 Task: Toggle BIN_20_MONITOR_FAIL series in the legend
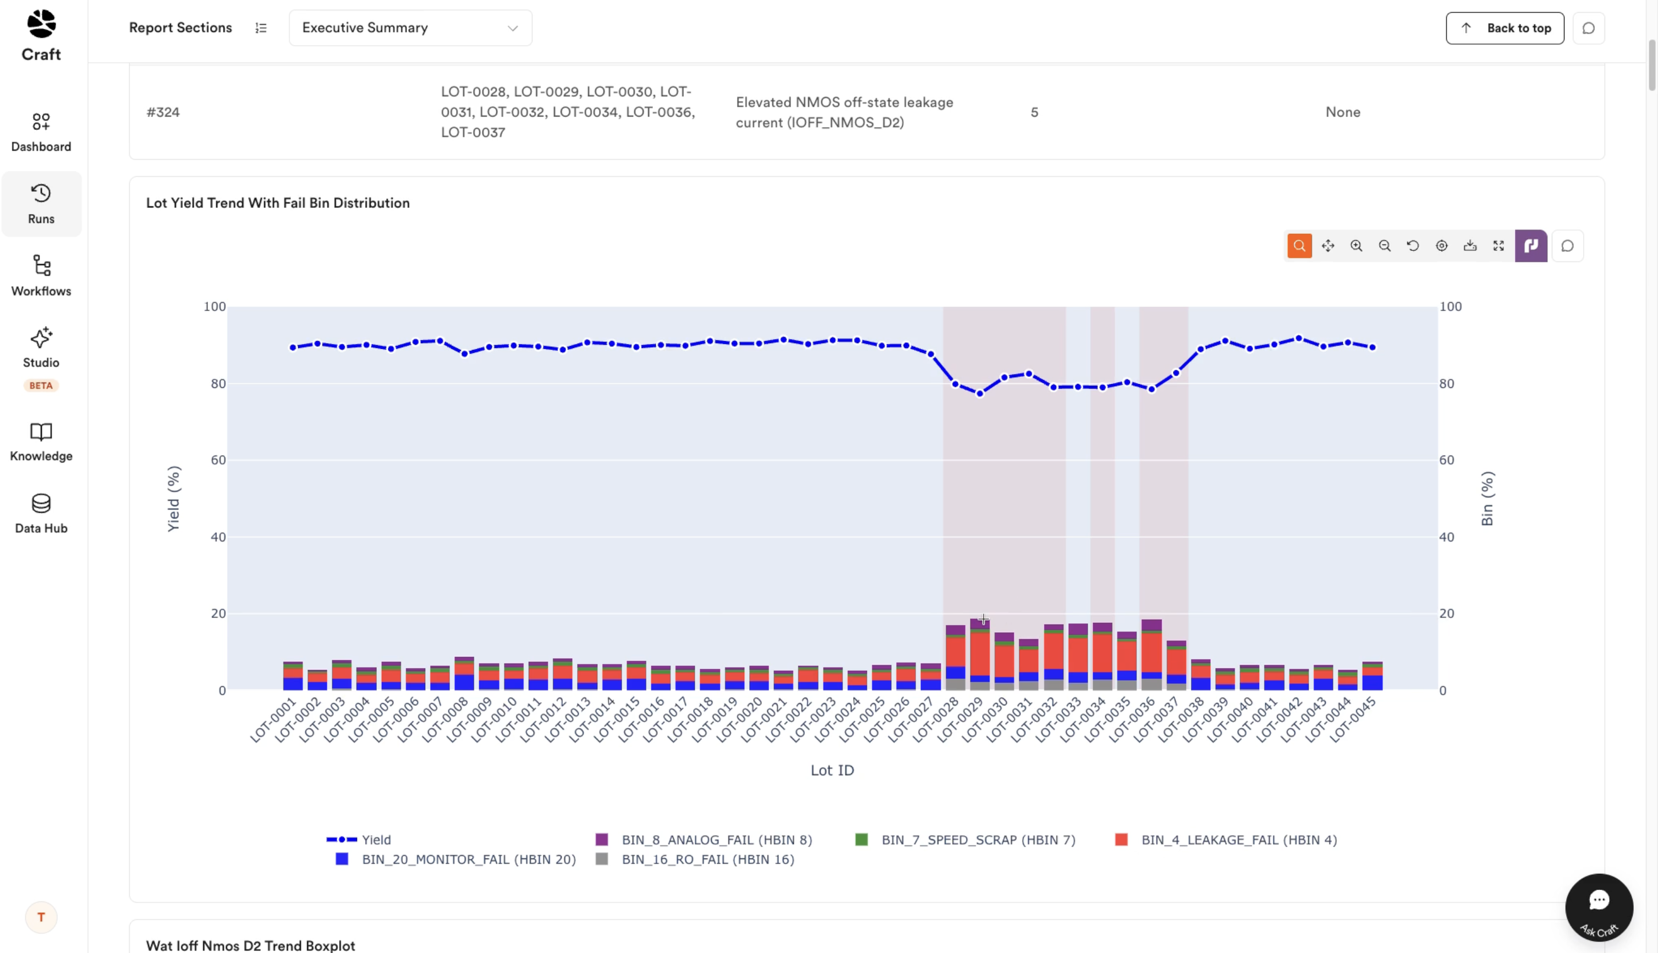(x=455, y=859)
